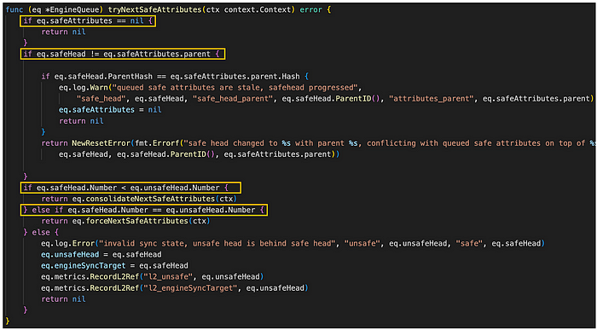Click the first return nil statement
This screenshot has width=597, height=330.
tap(63, 32)
